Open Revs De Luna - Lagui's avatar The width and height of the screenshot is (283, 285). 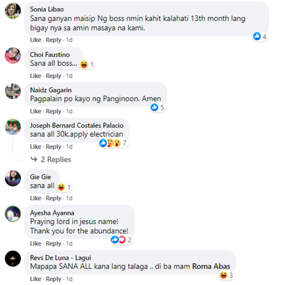click(x=13, y=259)
